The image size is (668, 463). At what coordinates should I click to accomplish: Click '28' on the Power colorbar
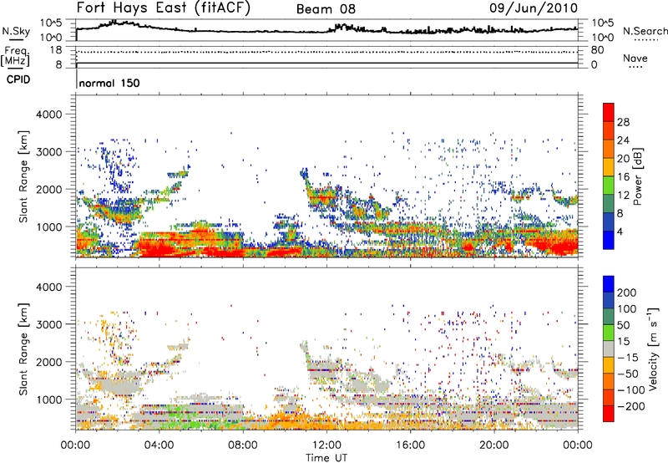(x=623, y=122)
